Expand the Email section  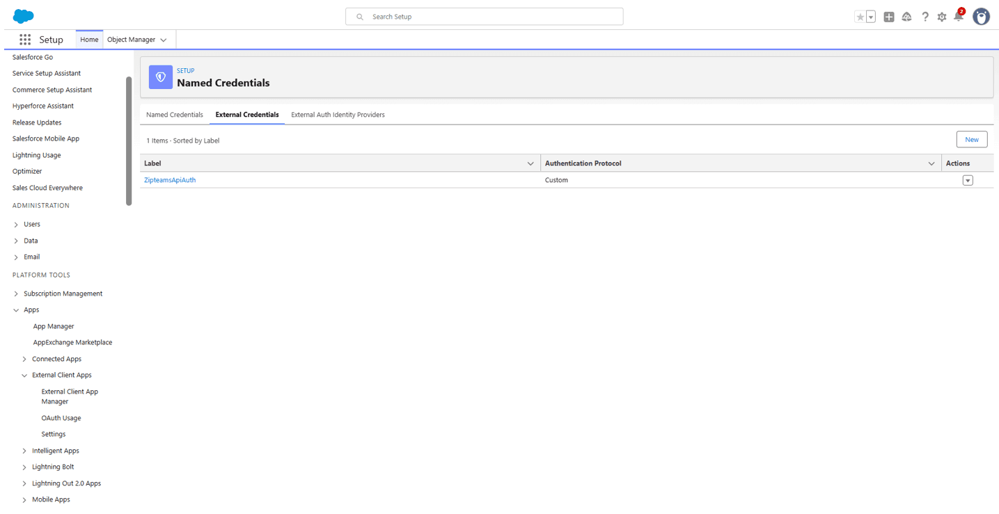[16, 257]
